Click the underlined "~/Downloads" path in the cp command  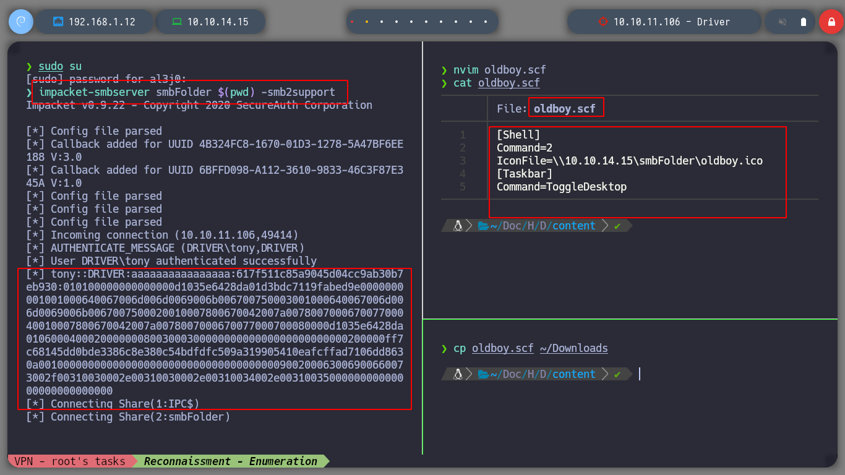tap(574, 348)
